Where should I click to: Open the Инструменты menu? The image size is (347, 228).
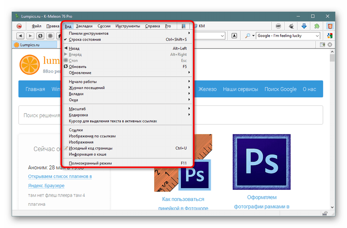pos(128,26)
